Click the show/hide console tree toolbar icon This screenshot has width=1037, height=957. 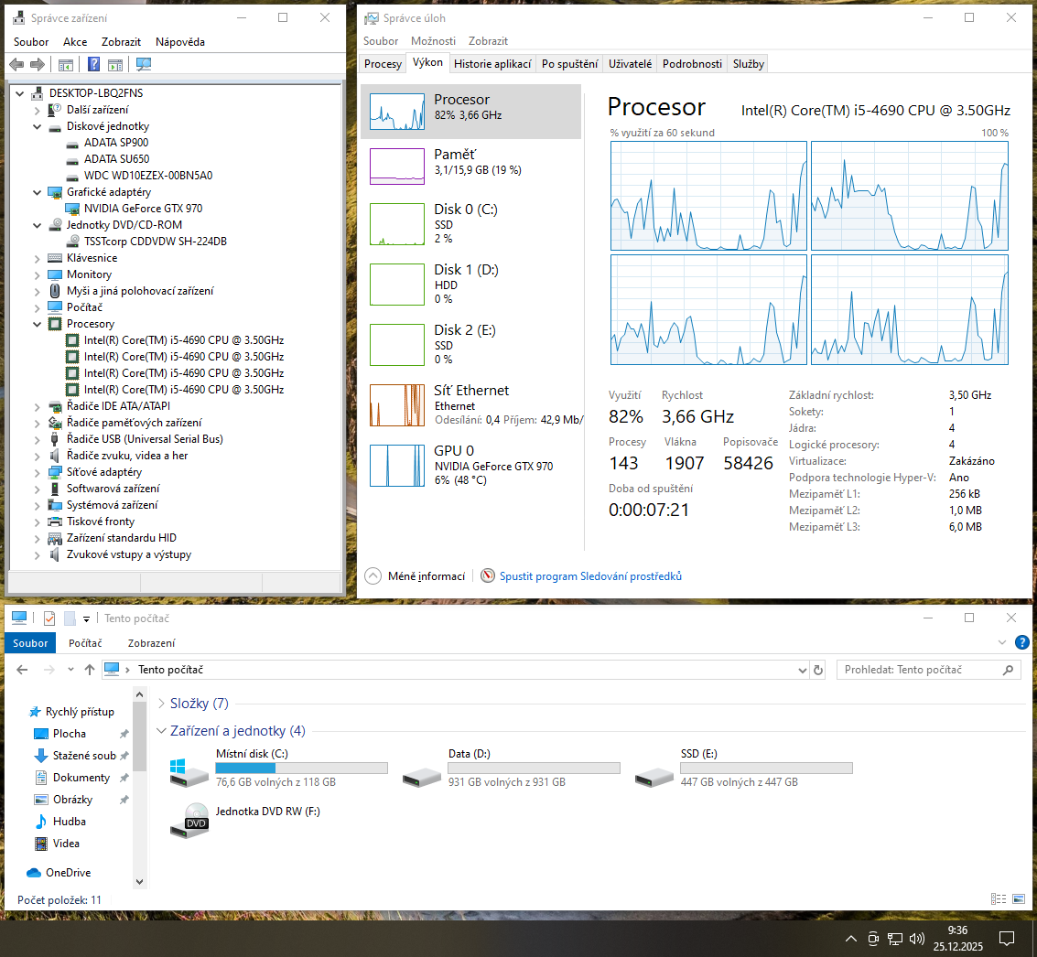[x=66, y=64]
